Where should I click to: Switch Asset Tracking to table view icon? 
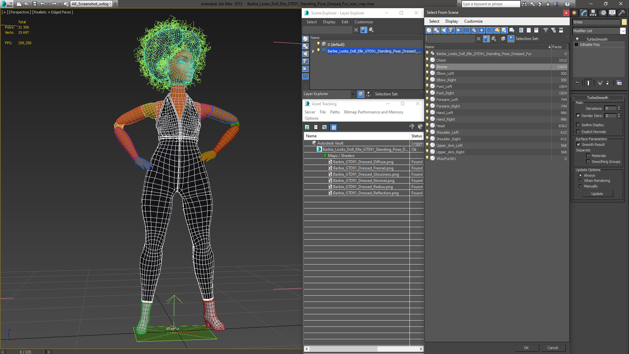click(334, 127)
